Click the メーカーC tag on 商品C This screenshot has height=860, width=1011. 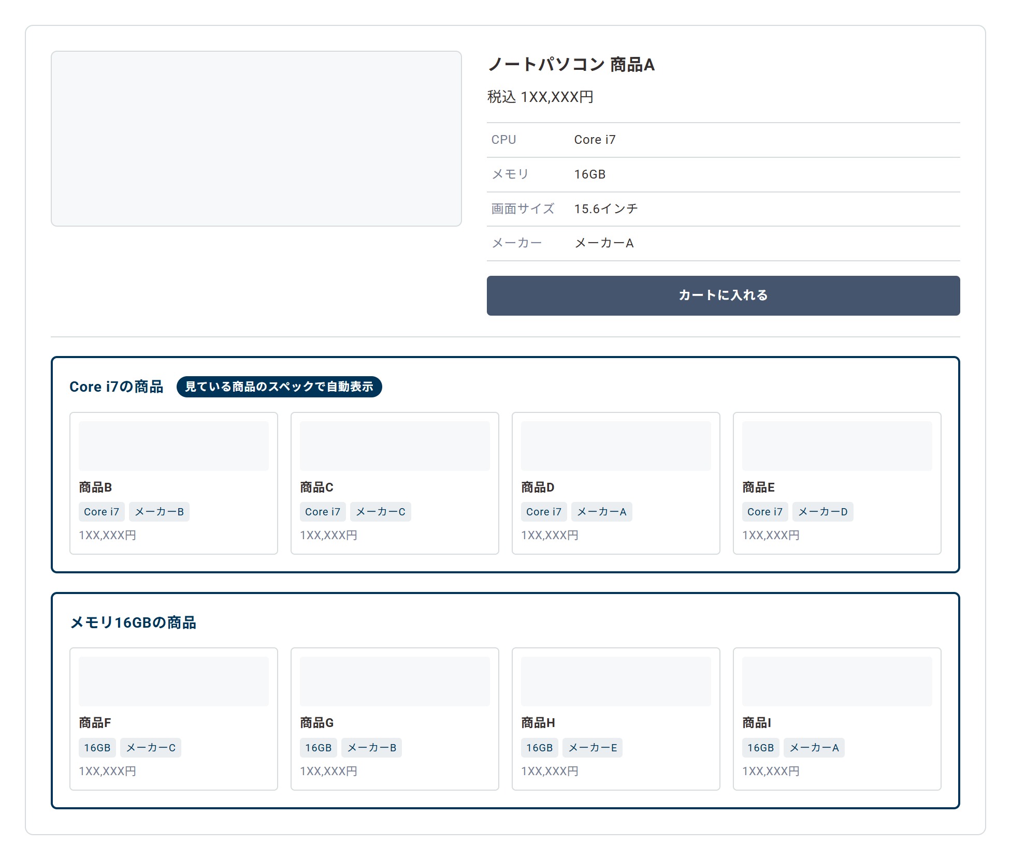(381, 512)
